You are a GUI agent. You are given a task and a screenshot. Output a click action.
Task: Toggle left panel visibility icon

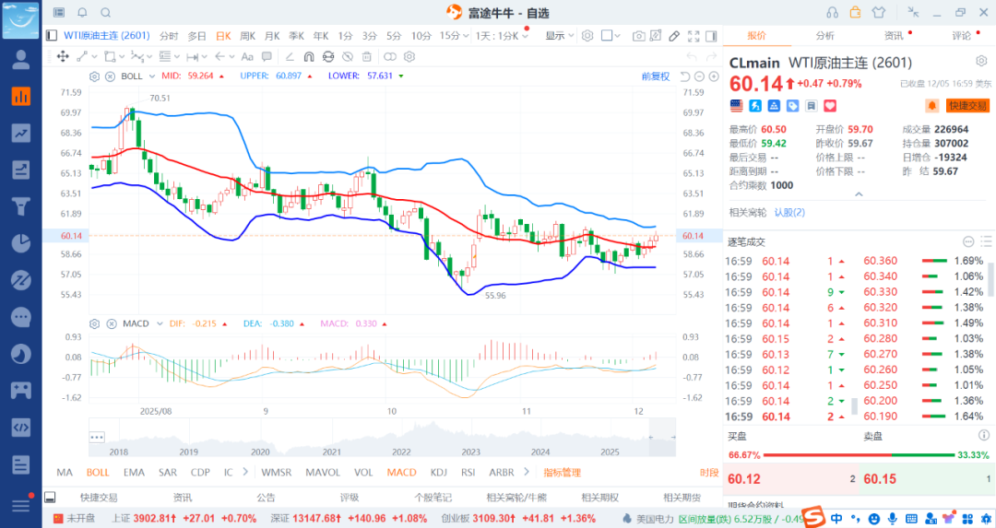coord(52,36)
